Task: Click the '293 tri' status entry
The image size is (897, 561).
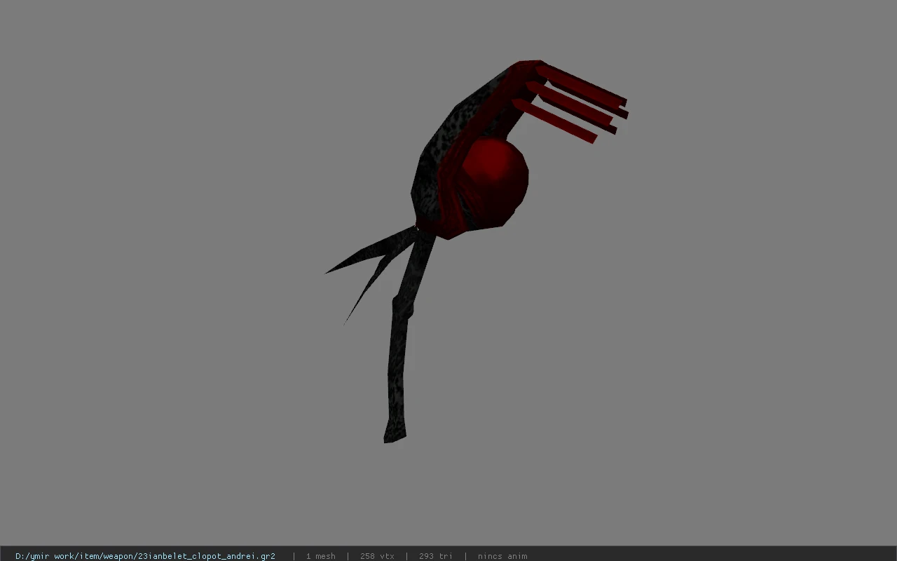Action: [435, 556]
